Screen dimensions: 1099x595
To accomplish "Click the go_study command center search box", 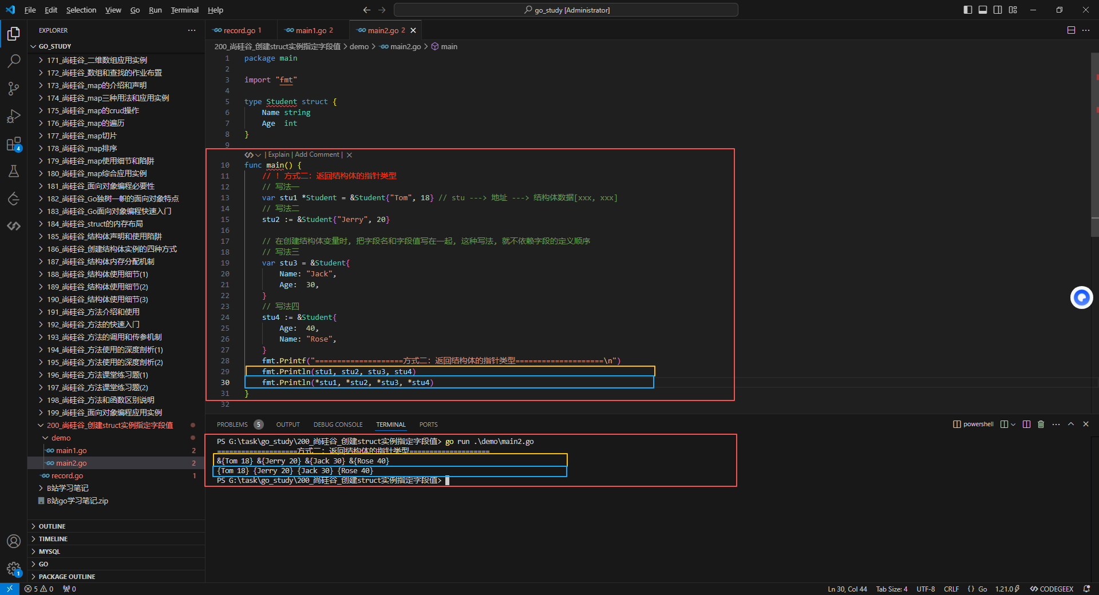I will point(566,10).
